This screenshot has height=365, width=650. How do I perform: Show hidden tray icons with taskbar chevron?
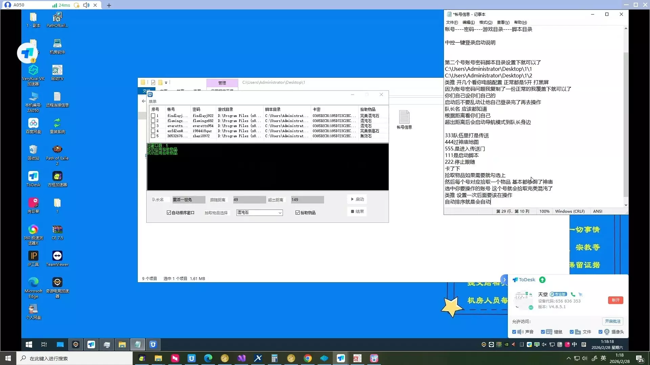(x=568, y=358)
